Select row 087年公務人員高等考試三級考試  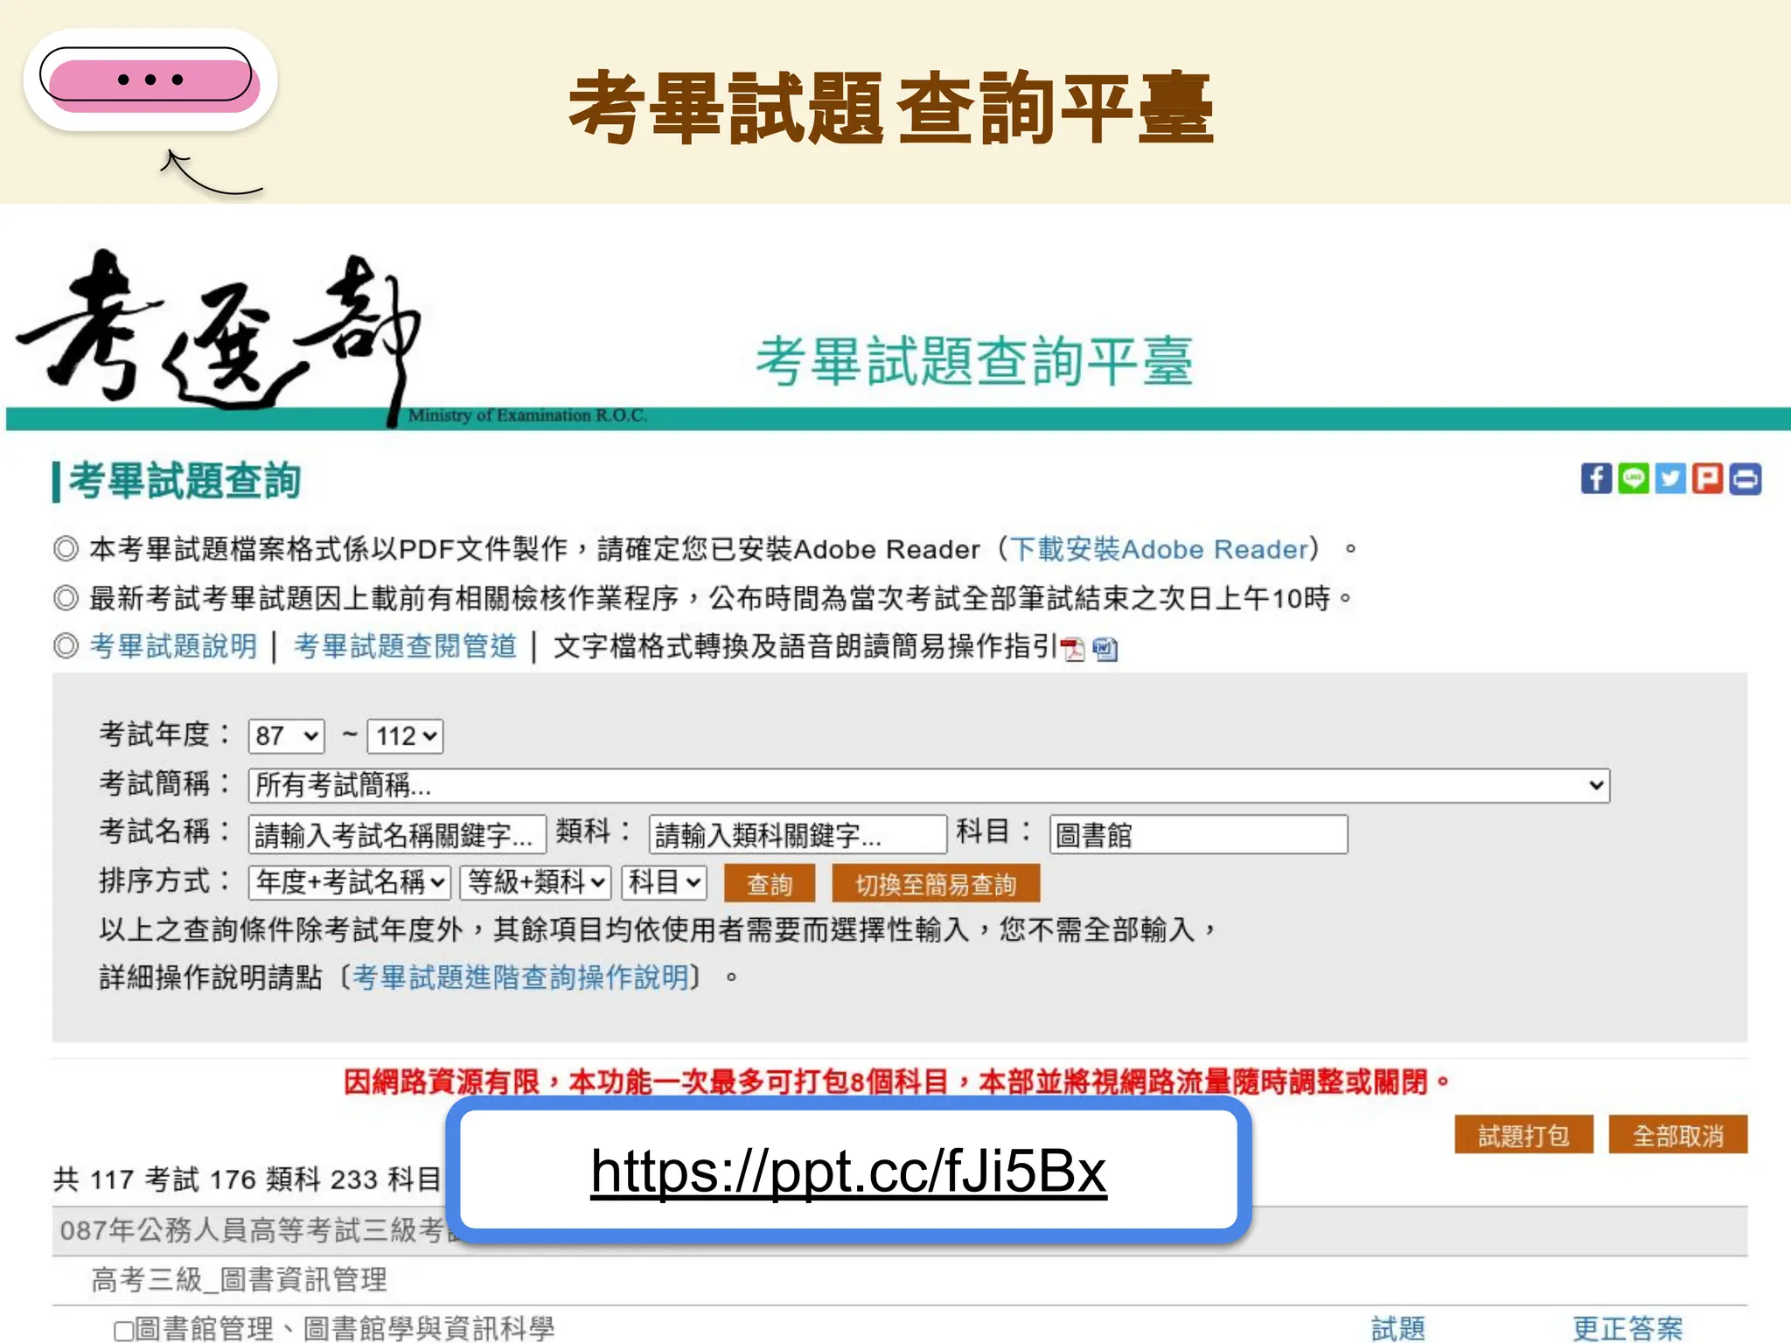pyautogui.click(x=900, y=1231)
